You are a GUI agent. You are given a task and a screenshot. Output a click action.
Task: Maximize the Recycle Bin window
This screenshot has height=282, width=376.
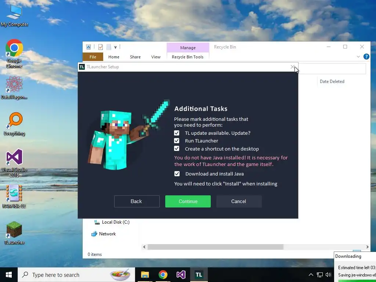pyautogui.click(x=345, y=47)
